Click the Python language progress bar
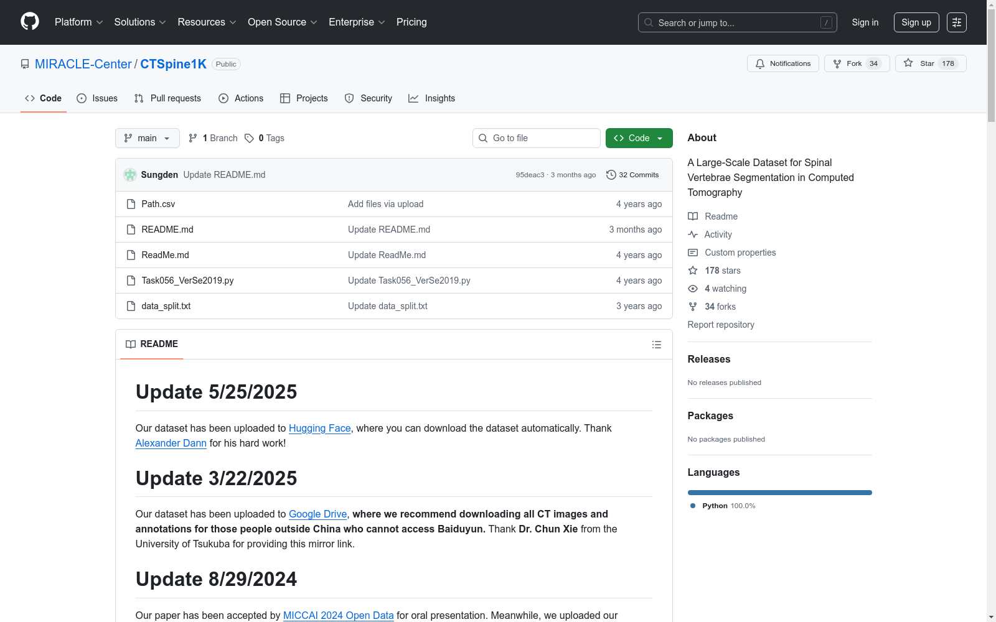996x622 pixels. (779, 493)
